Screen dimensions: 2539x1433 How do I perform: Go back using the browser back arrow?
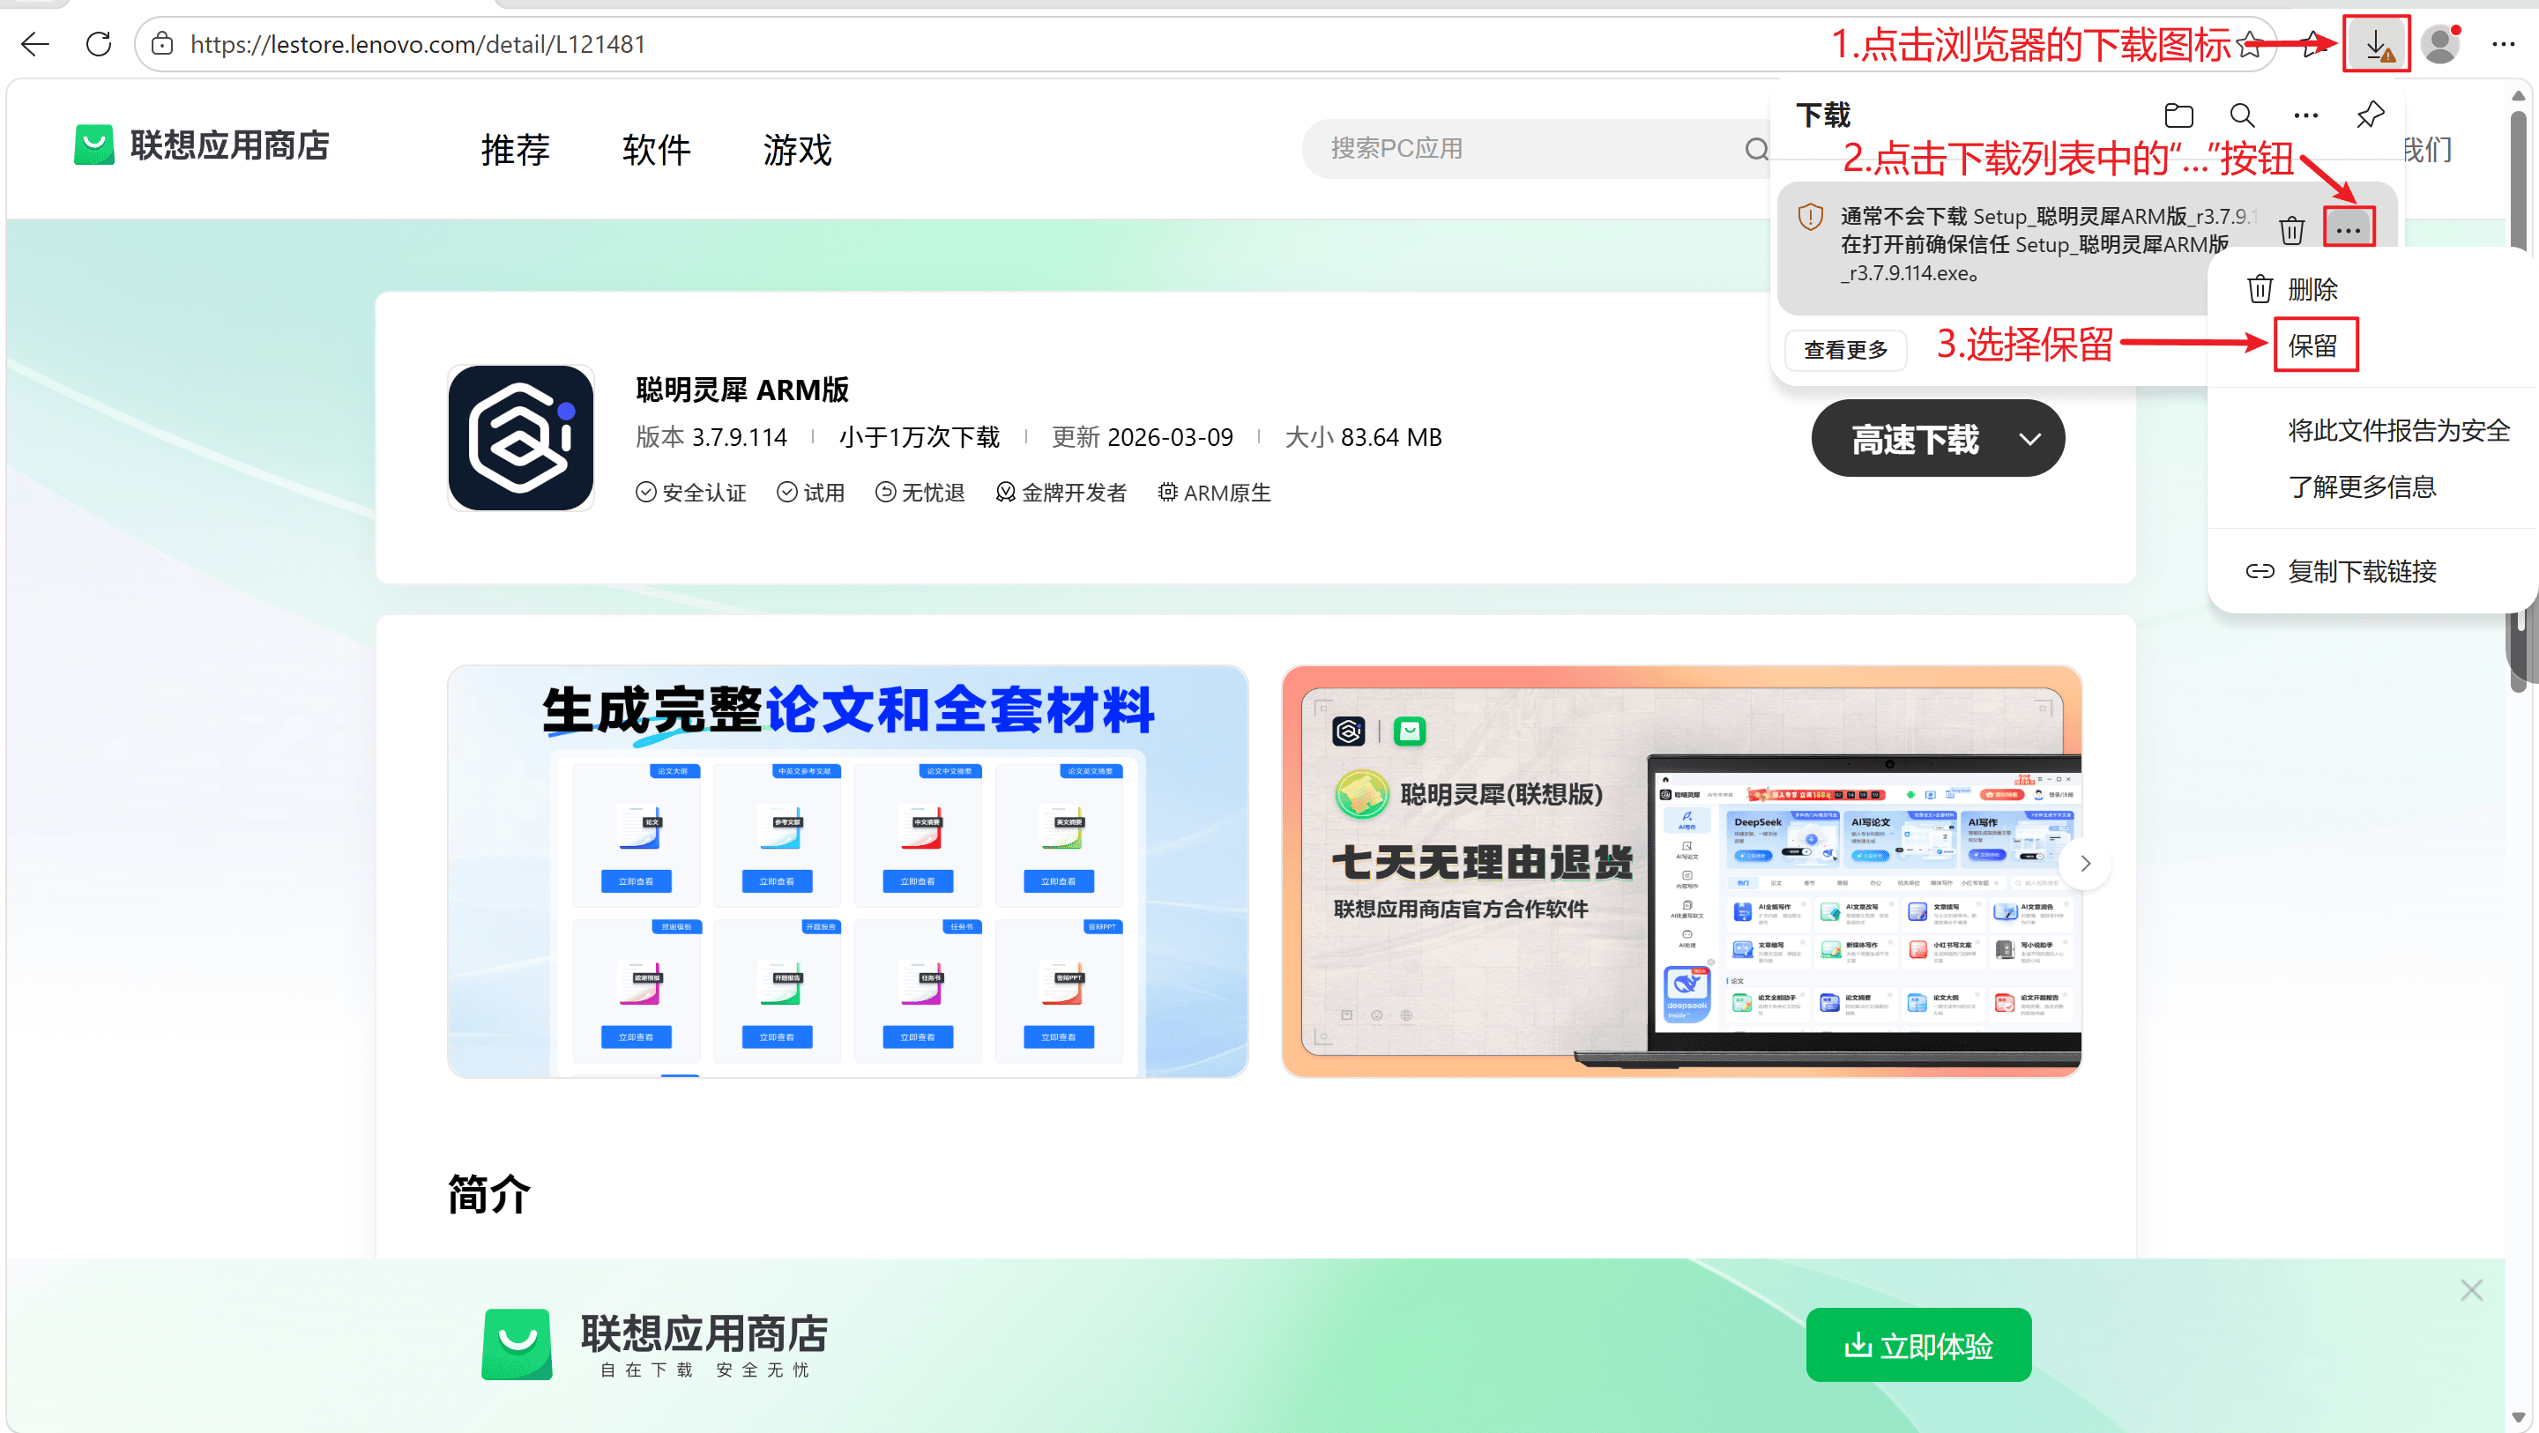click(x=35, y=44)
